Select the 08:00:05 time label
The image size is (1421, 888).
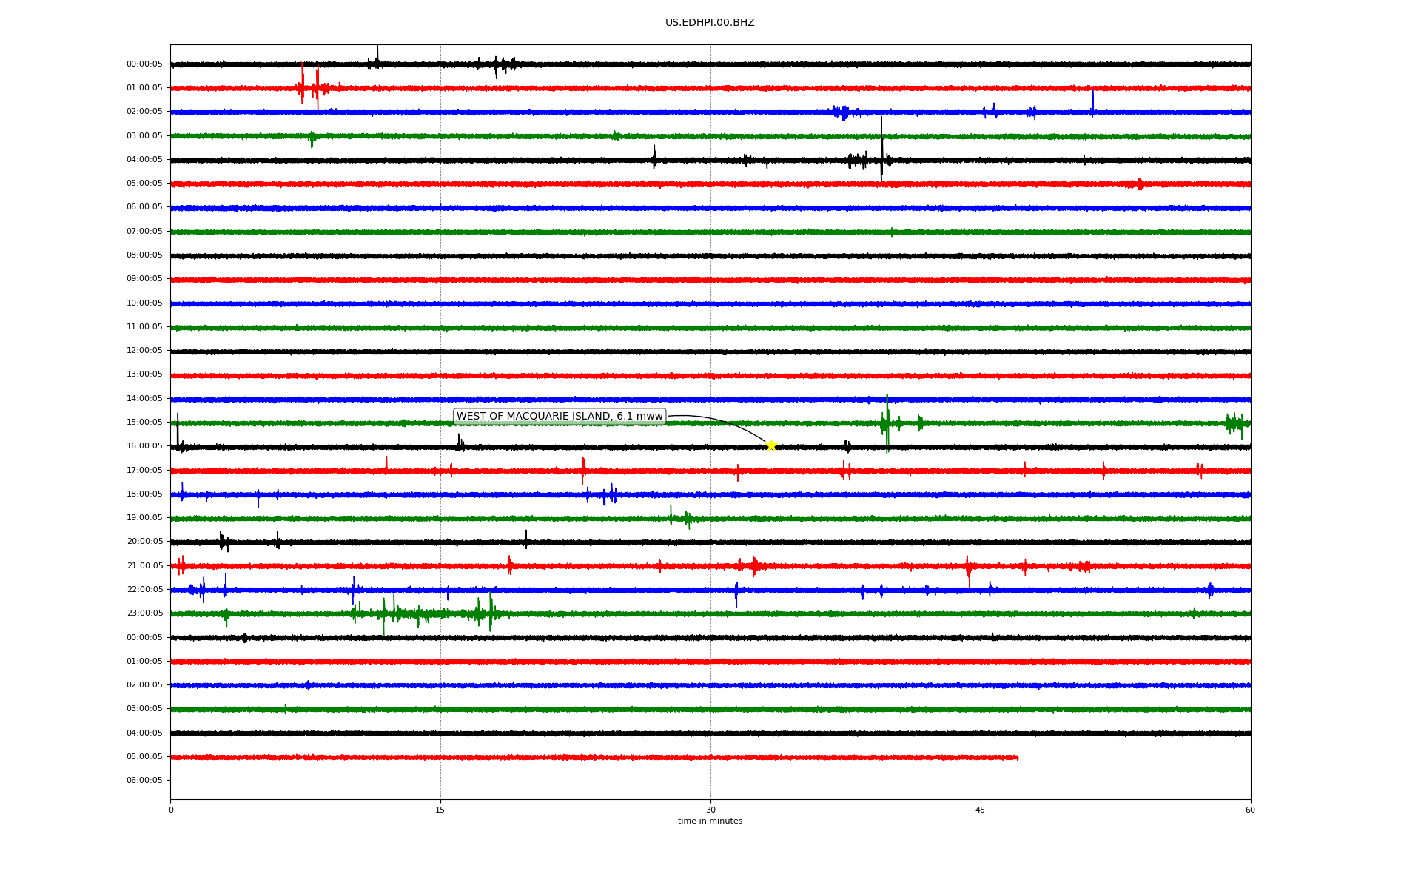144,255
